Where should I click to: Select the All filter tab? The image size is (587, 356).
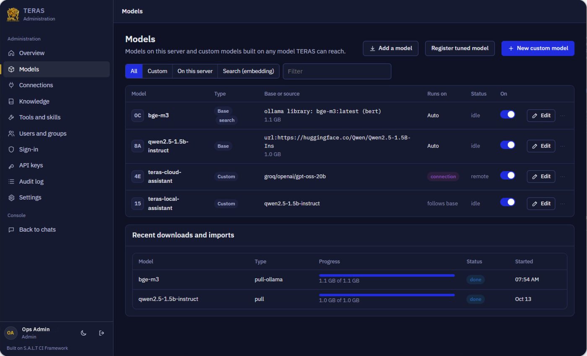pyautogui.click(x=134, y=71)
